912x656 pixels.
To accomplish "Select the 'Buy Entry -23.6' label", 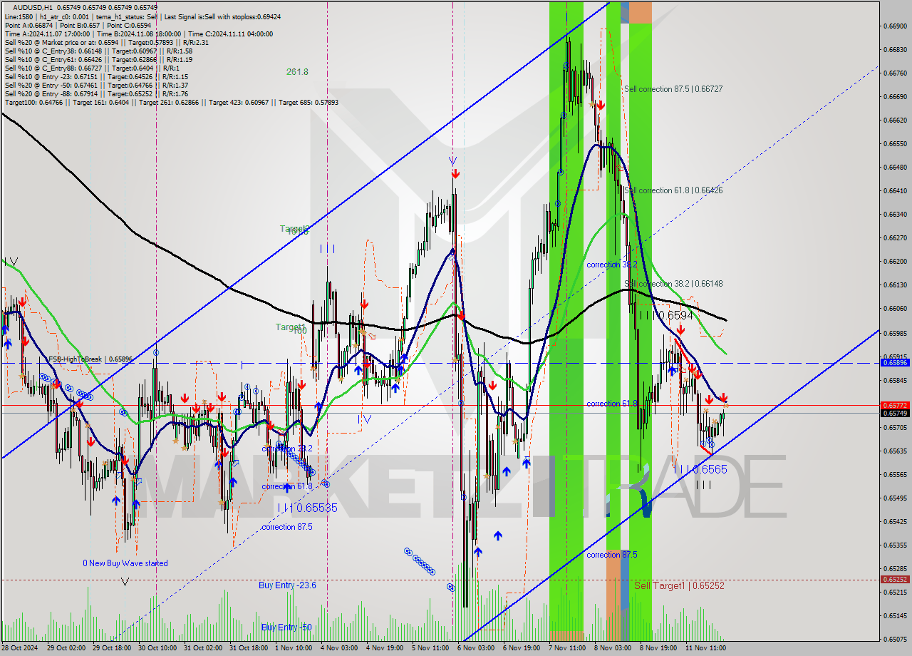I will tap(287, 585).
